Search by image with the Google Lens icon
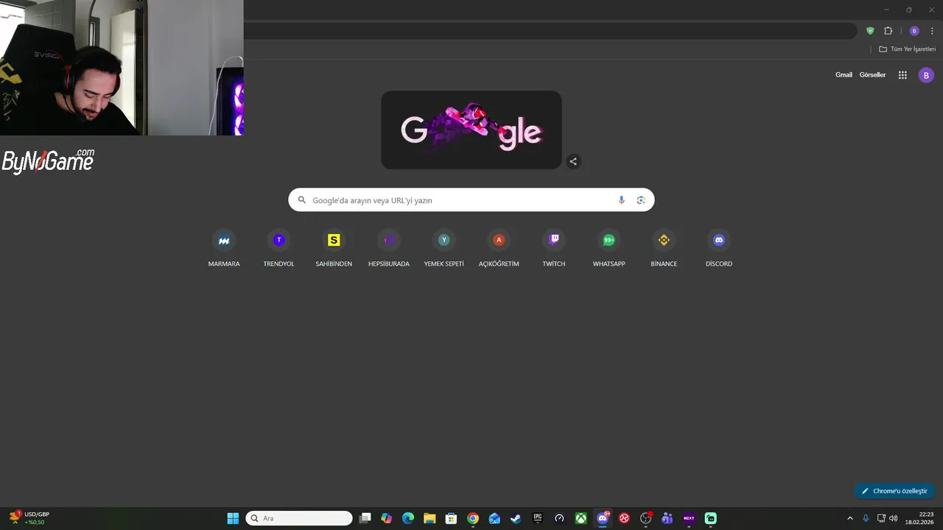The image size is (943, 530). point(641,200)
